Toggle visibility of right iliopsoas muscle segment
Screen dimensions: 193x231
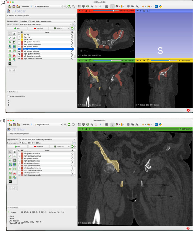(19, 175)
